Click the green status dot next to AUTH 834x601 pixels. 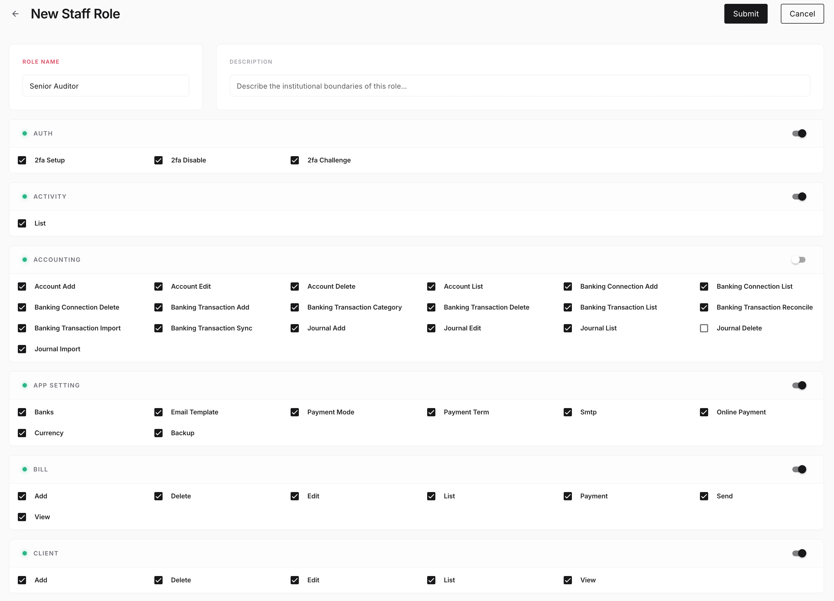(x=25, y=133)
